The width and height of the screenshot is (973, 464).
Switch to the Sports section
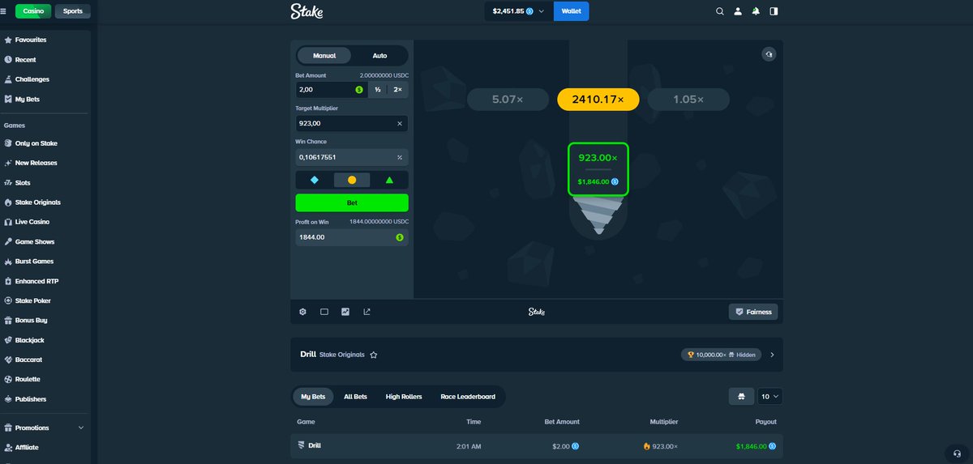pos(73,11)
